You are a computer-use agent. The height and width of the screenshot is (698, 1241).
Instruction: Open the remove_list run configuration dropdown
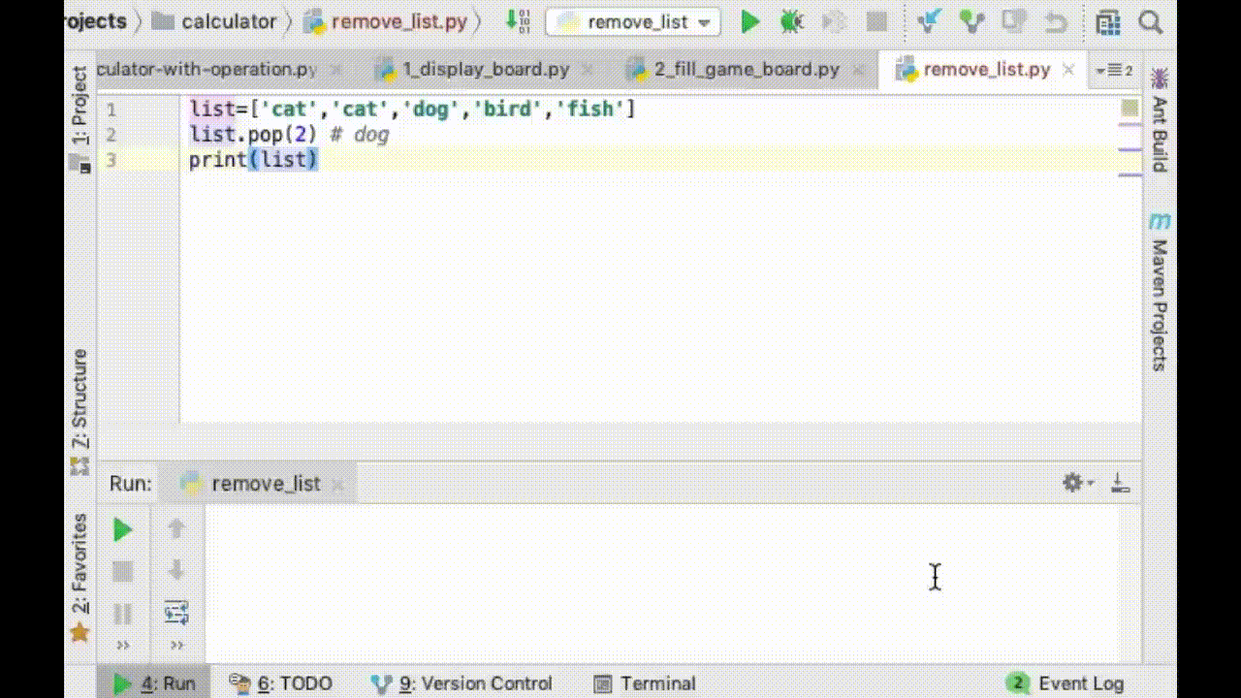(632, 21)
